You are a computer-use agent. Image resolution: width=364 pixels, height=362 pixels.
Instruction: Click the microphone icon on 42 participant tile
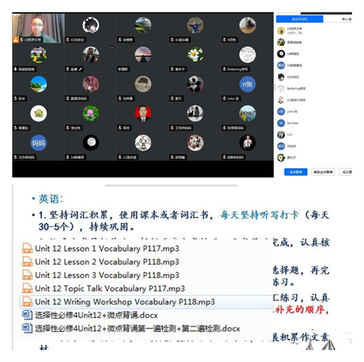67,40
